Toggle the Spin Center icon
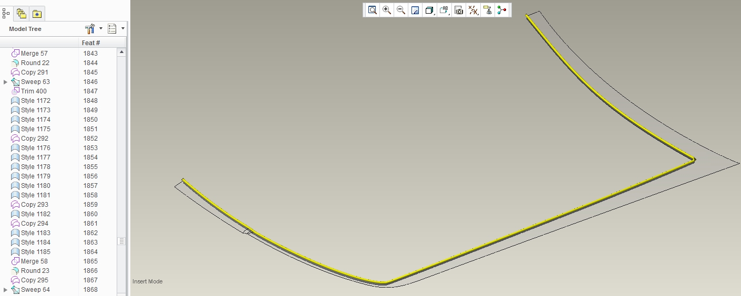 pyautogui.click(x=502, y=10)
